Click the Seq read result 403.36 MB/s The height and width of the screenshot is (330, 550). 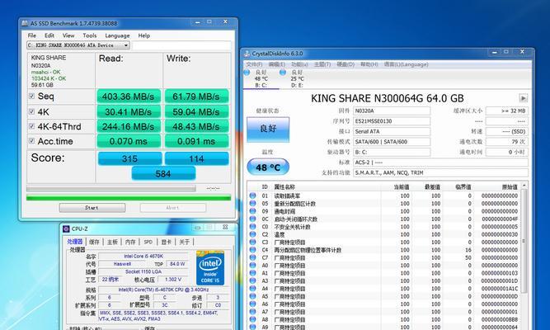[x=129, y=97]
